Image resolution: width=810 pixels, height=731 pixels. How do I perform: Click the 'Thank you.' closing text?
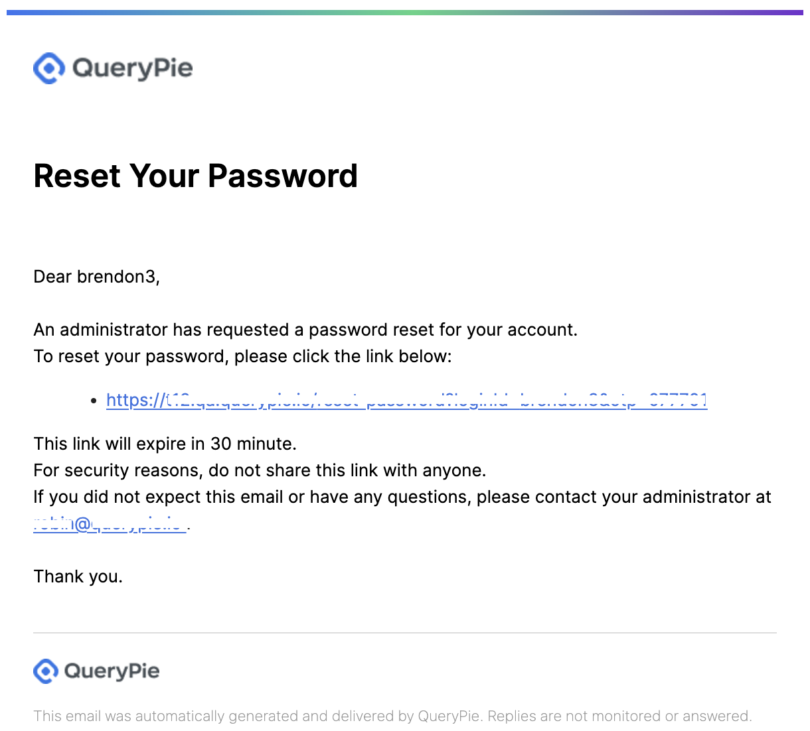pos(78,576)
